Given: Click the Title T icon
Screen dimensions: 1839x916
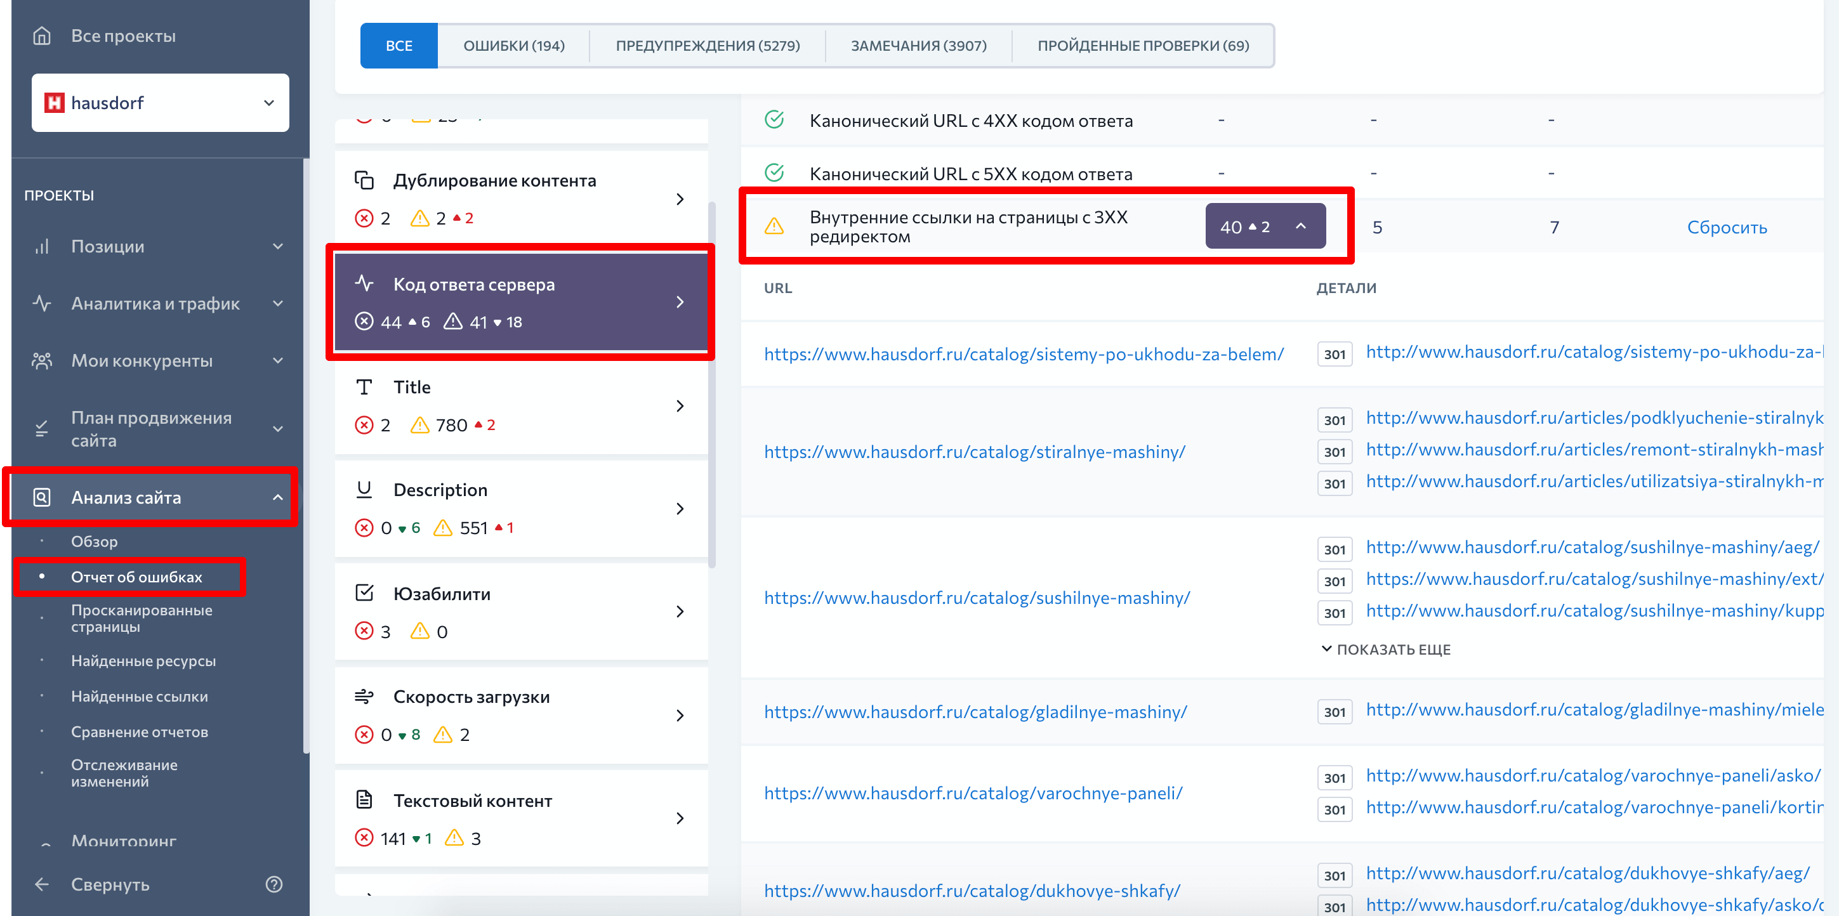Looking at the screenshot, I should [x=364, y=388].
